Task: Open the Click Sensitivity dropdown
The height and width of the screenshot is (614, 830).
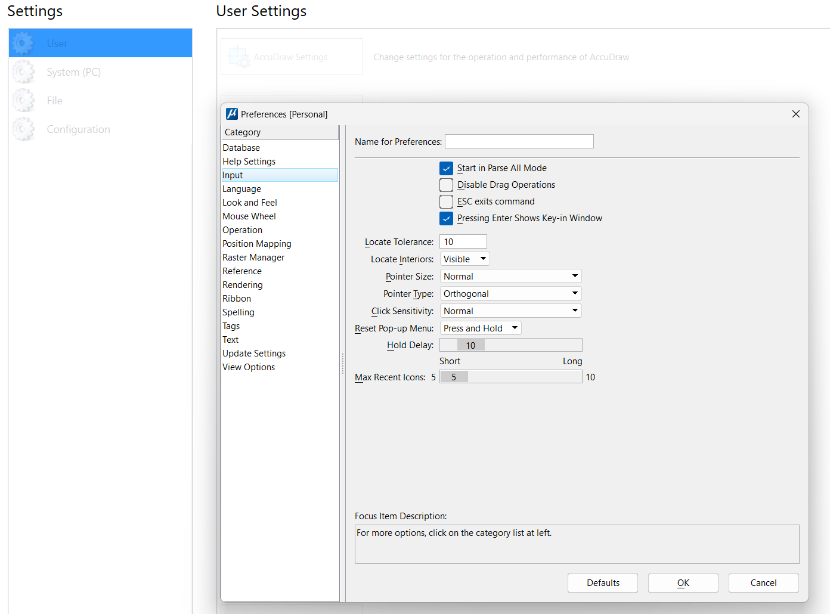Action: pos(510,311)
